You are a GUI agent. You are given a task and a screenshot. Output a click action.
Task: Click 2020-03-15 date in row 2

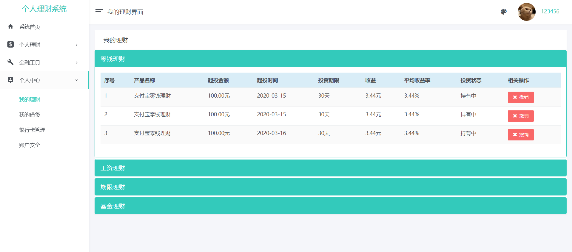pos(272,115)
